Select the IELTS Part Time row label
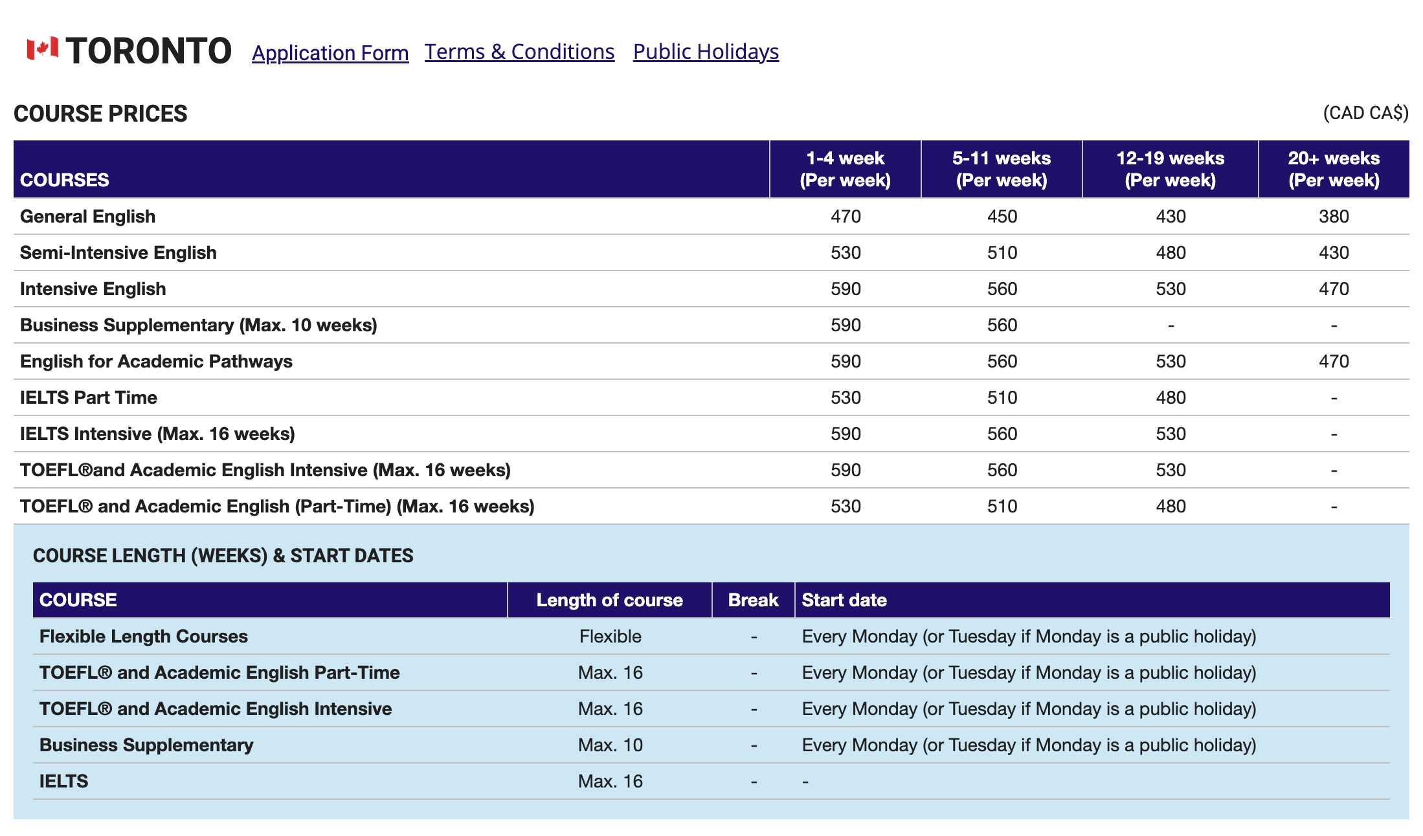Image resolution: width=1423 pixels, height=836 pixels. 89,397
